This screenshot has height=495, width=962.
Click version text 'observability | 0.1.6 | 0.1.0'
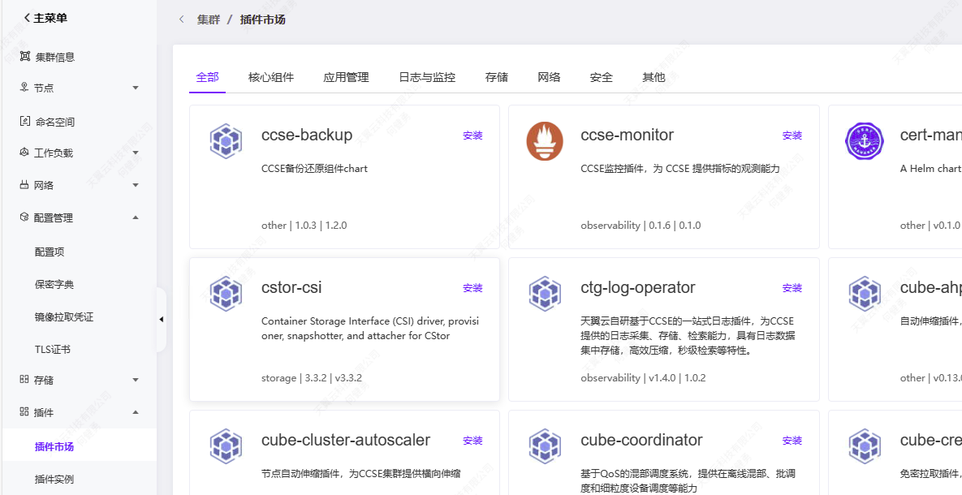click(x=641, y=225)
